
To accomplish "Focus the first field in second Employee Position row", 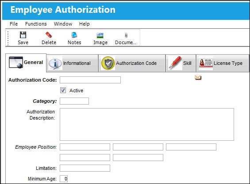I will click(x=85, y=158).
